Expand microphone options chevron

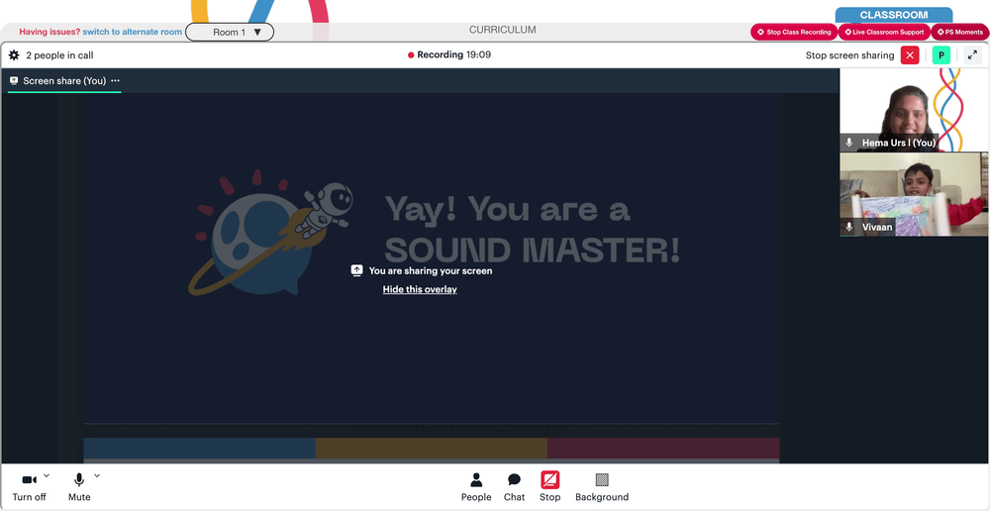pos(97,475)
